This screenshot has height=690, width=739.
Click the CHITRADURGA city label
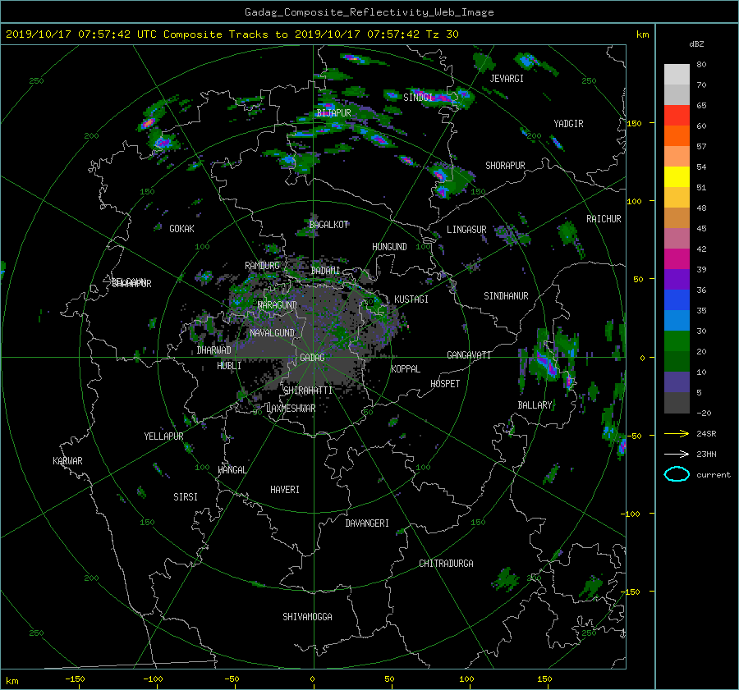click(x=447, y=564)
